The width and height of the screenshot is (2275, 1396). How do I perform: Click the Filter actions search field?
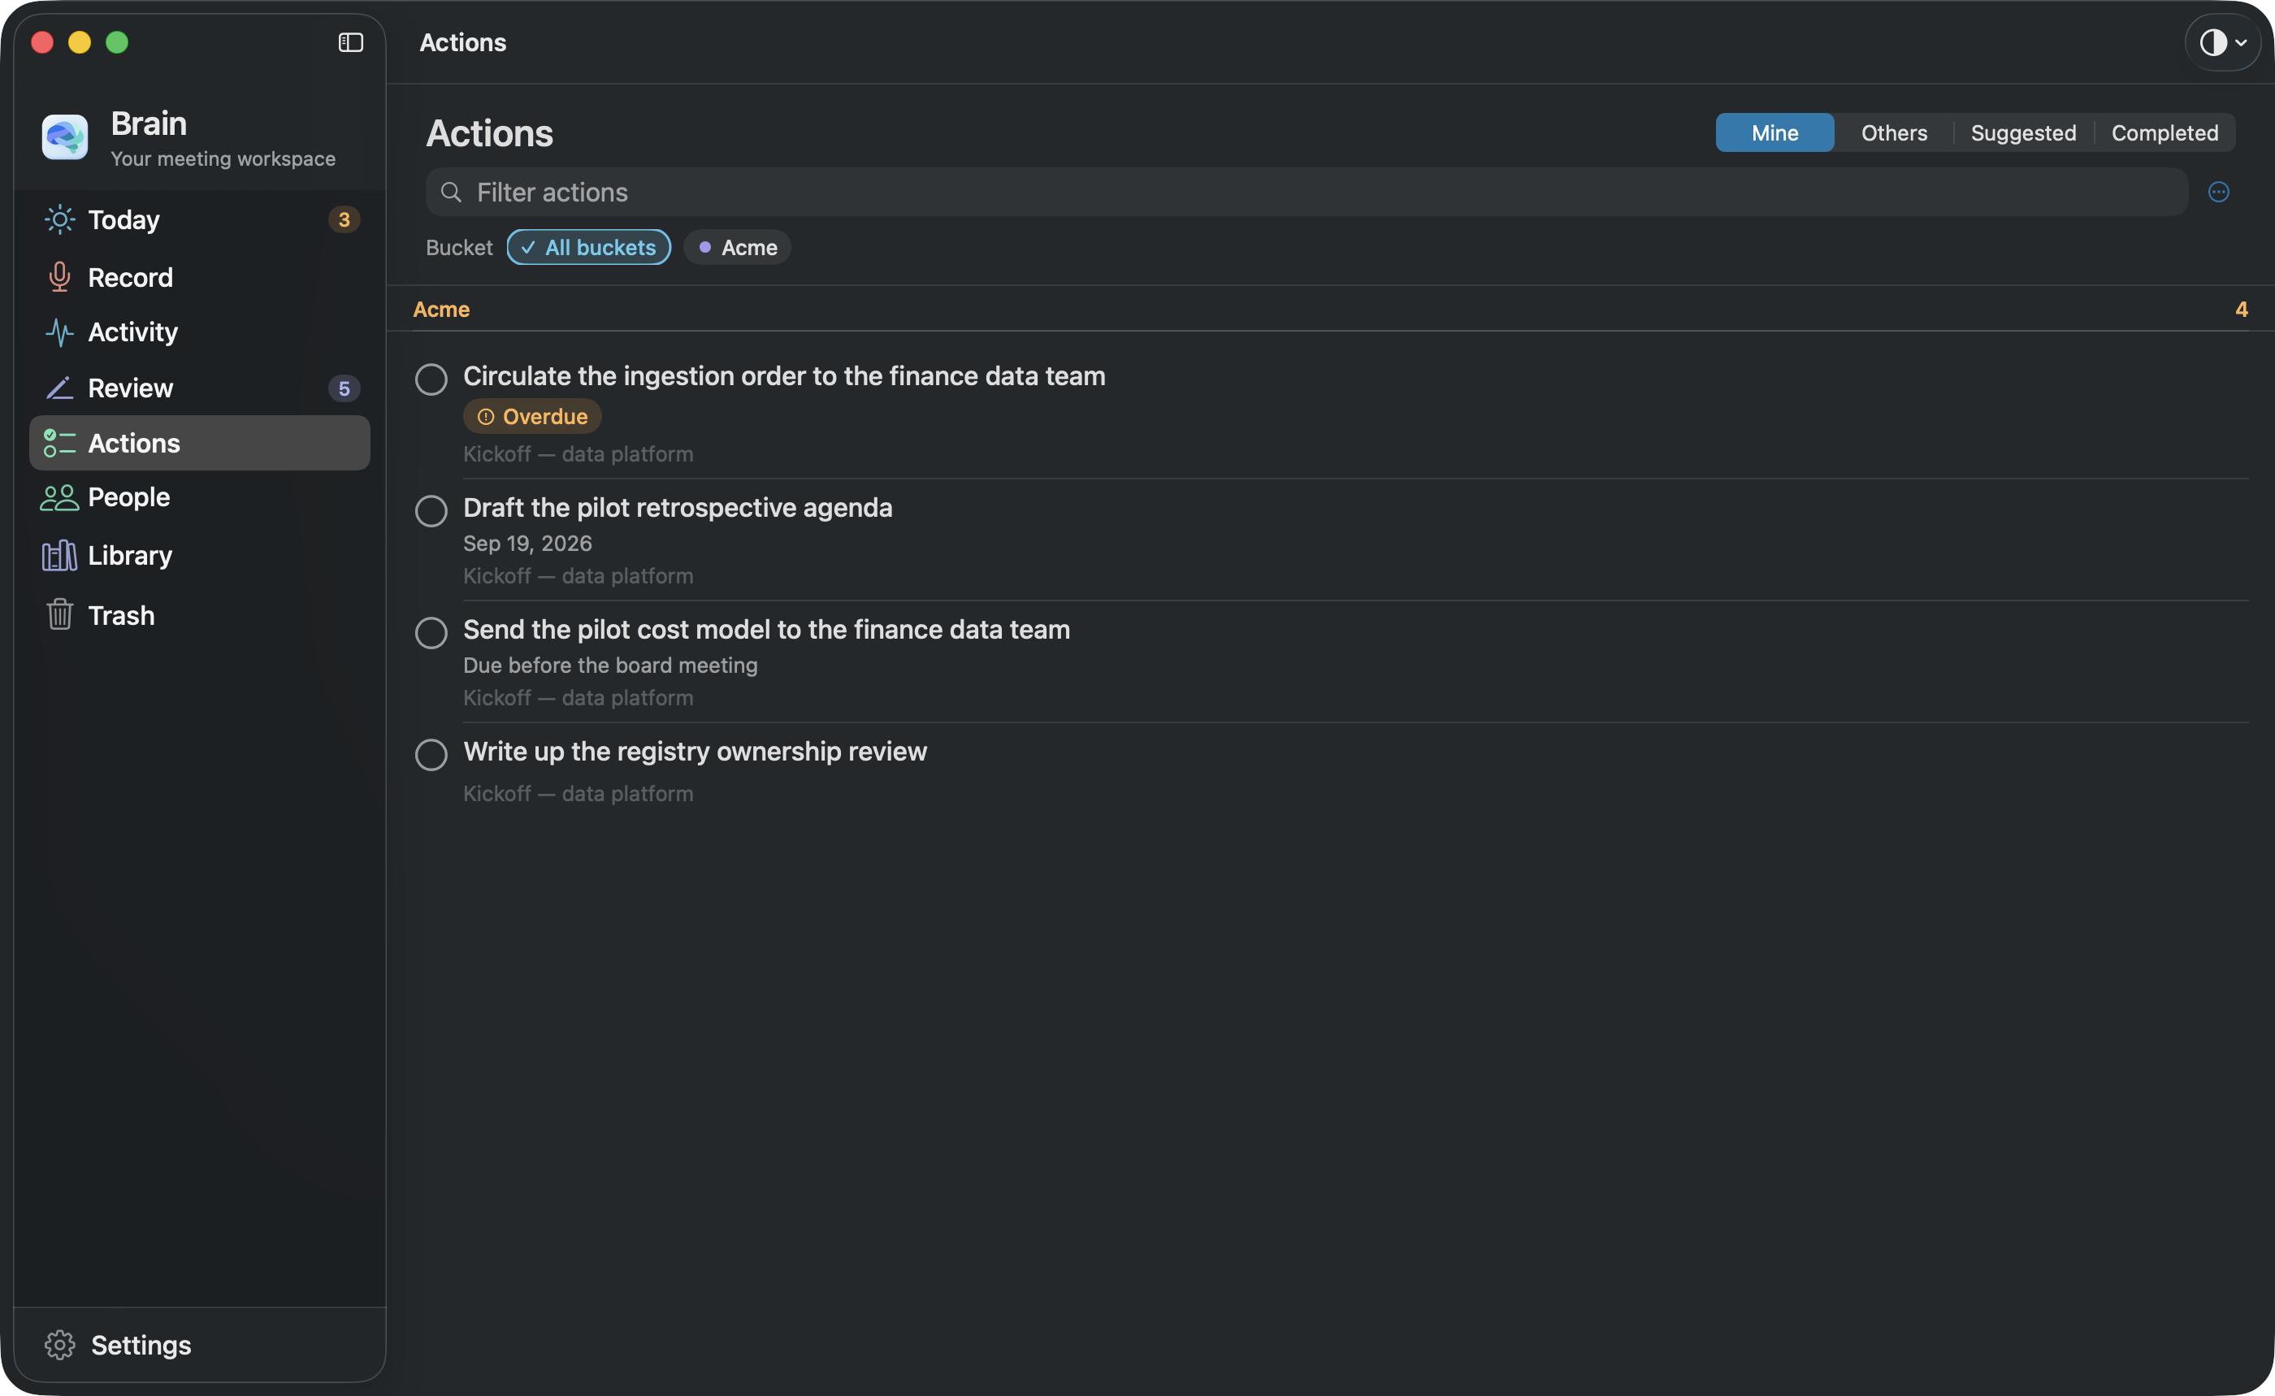1306,192
